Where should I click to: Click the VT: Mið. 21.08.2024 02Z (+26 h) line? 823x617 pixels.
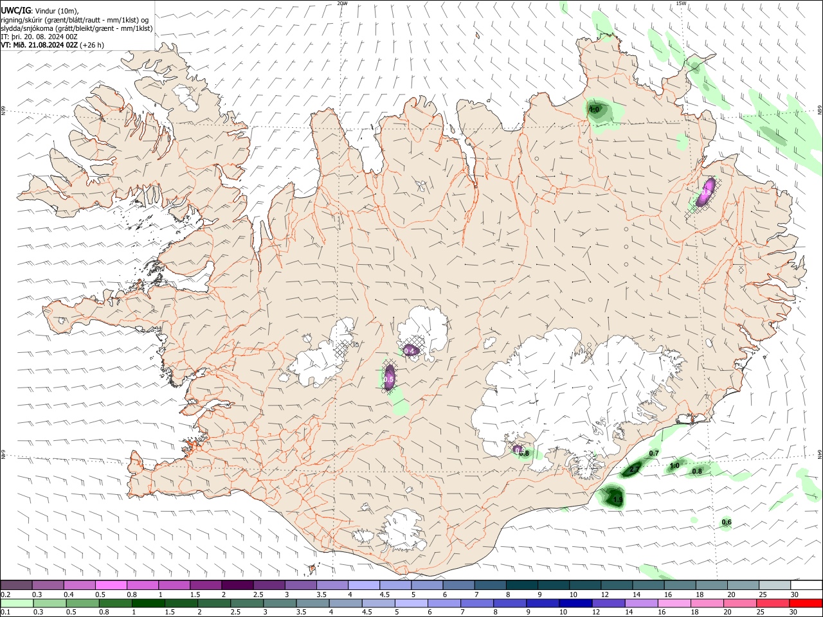pos(52,45)
